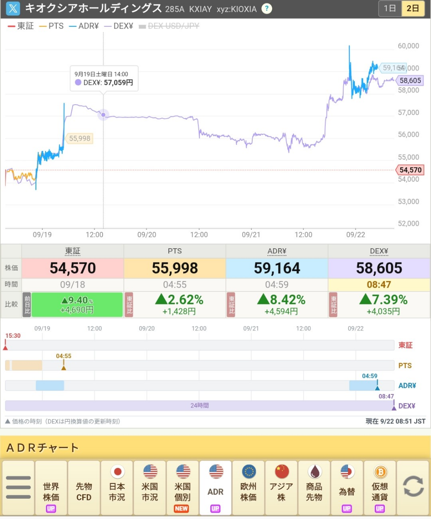Click the ADR¥ price 59,164 cell

[277, 268]
